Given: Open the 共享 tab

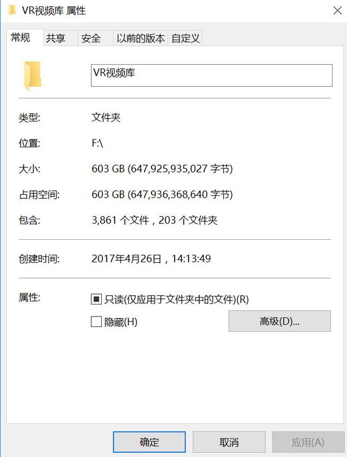Looking at the screenshot, I should click(56, 38).
